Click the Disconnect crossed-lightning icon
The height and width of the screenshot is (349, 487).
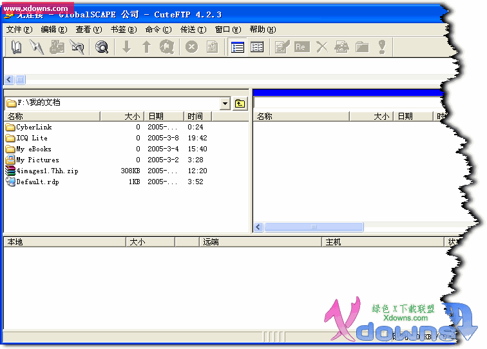(x=77, y=47)
